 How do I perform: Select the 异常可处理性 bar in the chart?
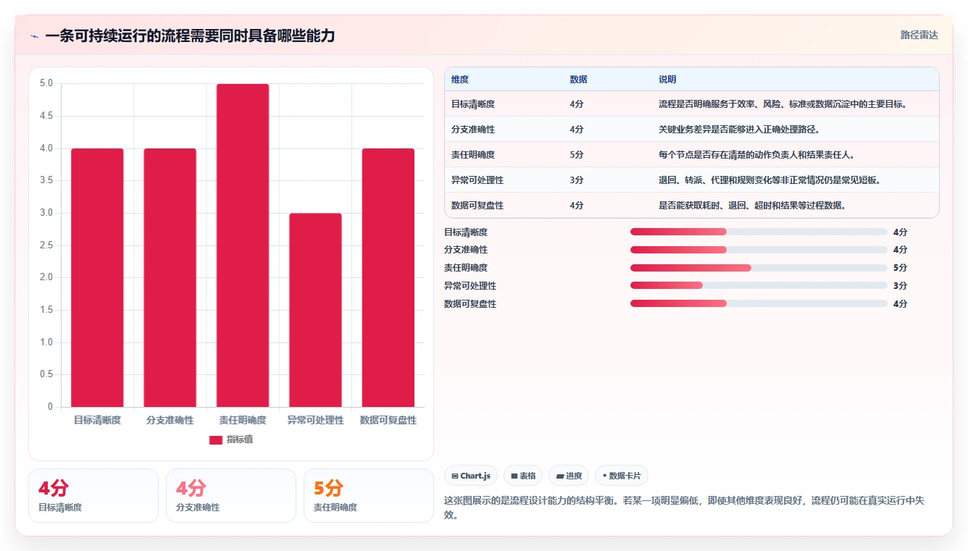click(315, 310)
